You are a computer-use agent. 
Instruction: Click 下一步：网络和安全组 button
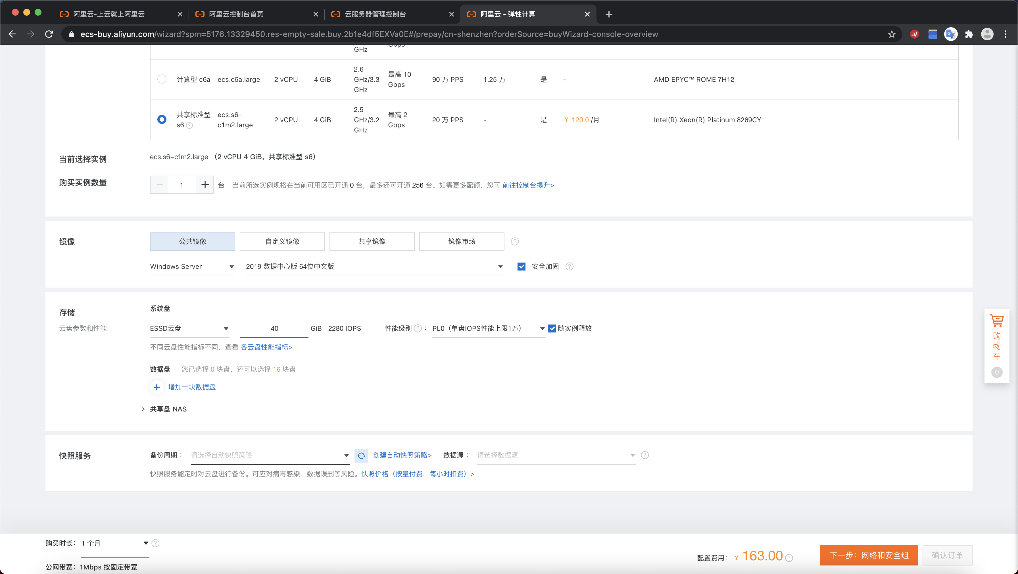[x=869, y=556]
